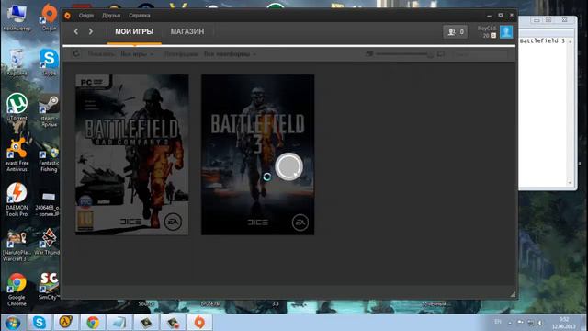Click the user avatar picture
Viewport: 588px width, 331px height.
(506, 32)
